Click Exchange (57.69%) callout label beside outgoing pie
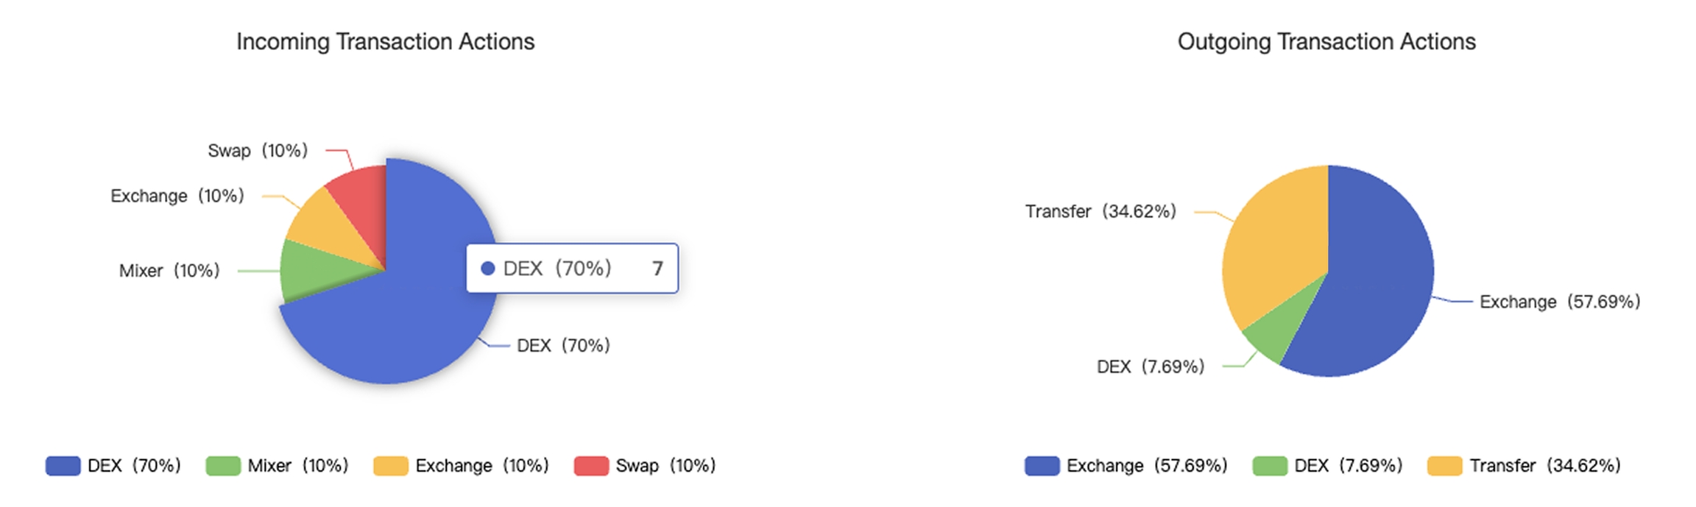 [1559, 302]
